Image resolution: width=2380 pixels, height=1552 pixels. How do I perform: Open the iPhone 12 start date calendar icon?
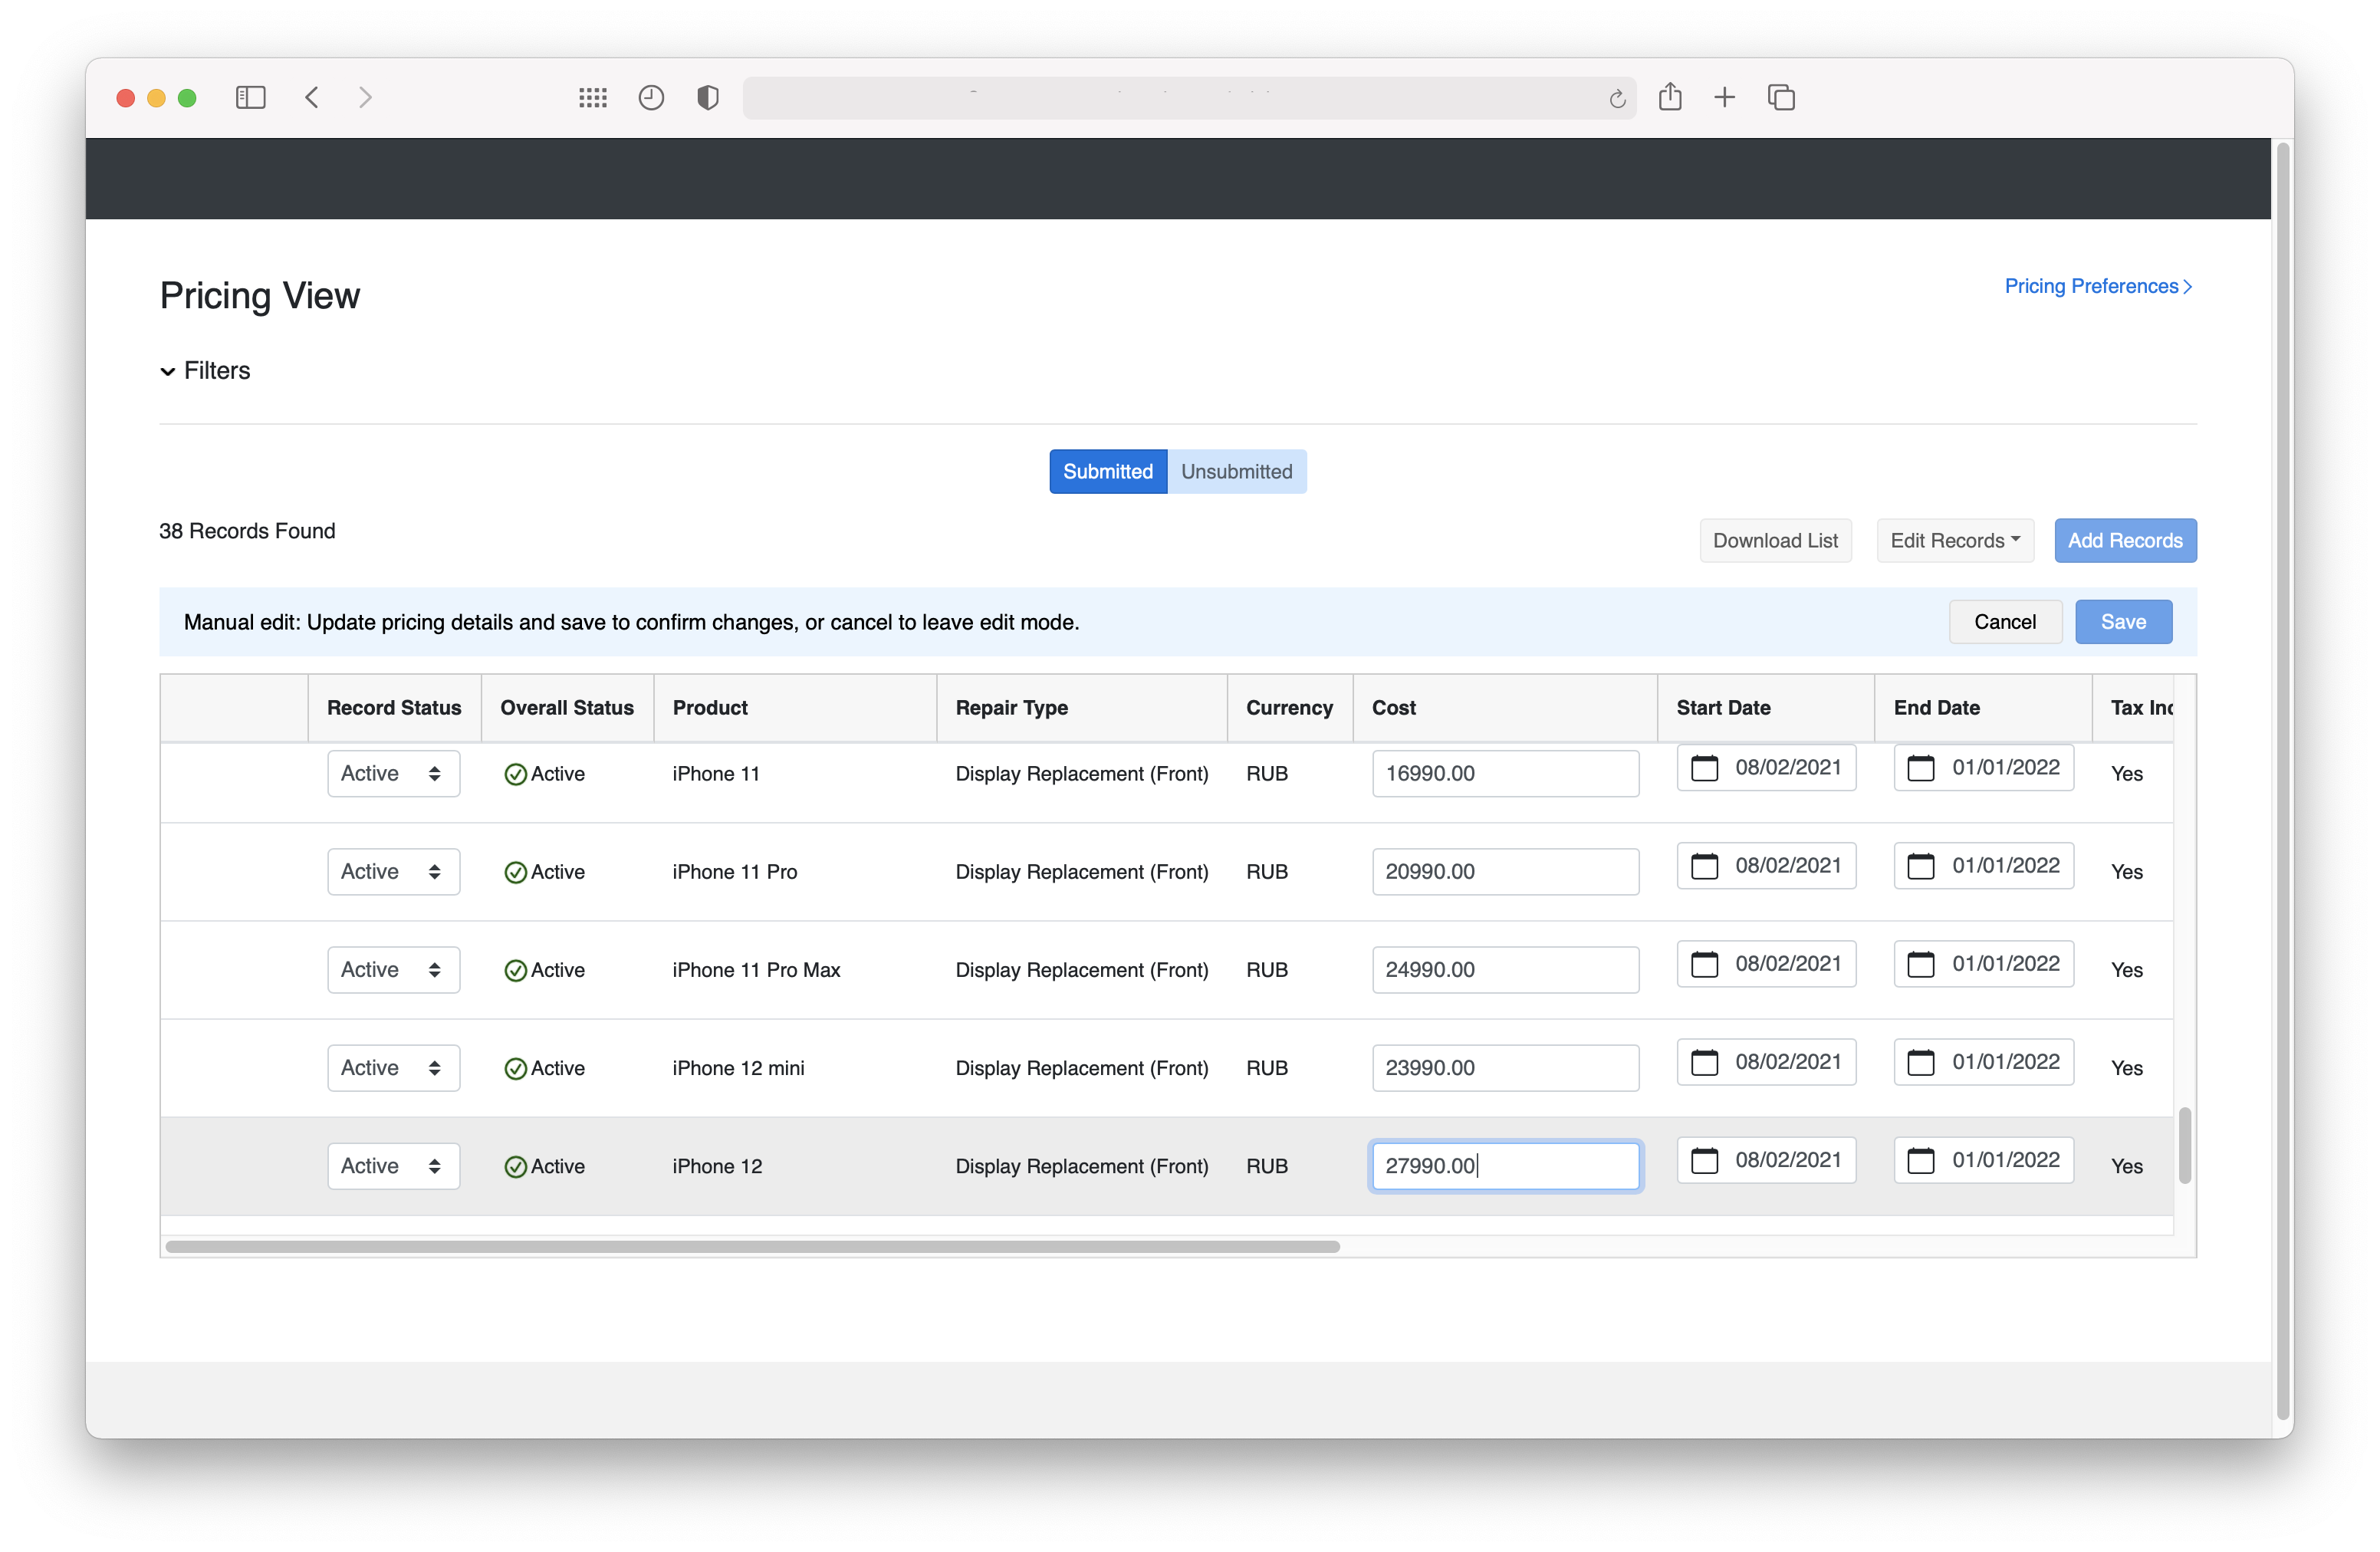click(1704, 1160)
